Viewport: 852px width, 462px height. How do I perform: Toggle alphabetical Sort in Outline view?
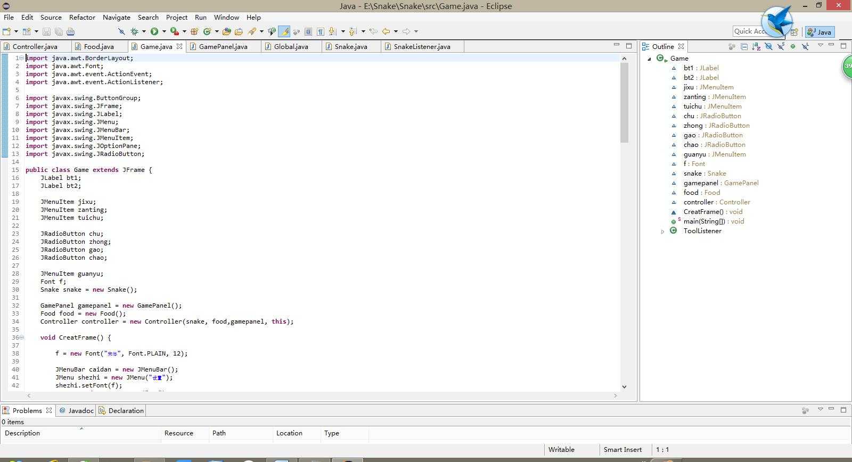tap(756, 46)
